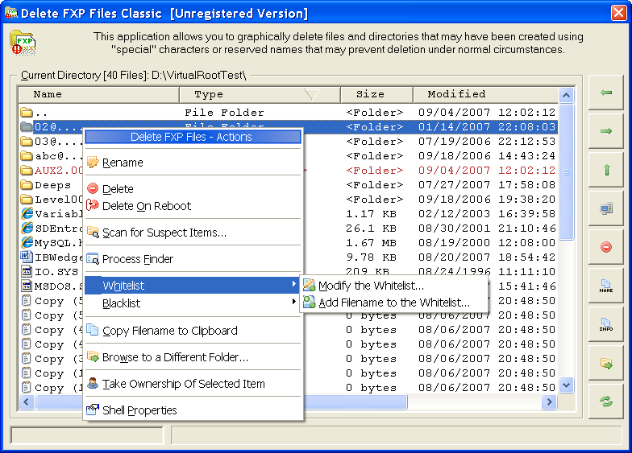The width and height of the screenshot is (632, 453).
Task: Click the Deeps folder icon
Action: tap(27, 185)
